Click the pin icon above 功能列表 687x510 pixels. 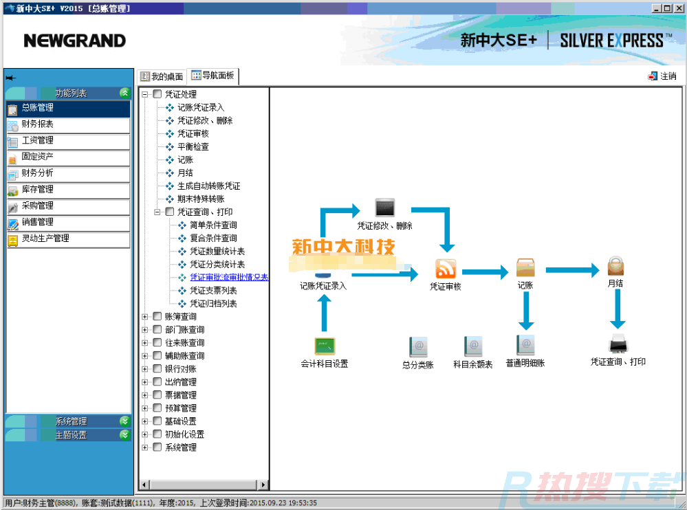click(11, 78)
